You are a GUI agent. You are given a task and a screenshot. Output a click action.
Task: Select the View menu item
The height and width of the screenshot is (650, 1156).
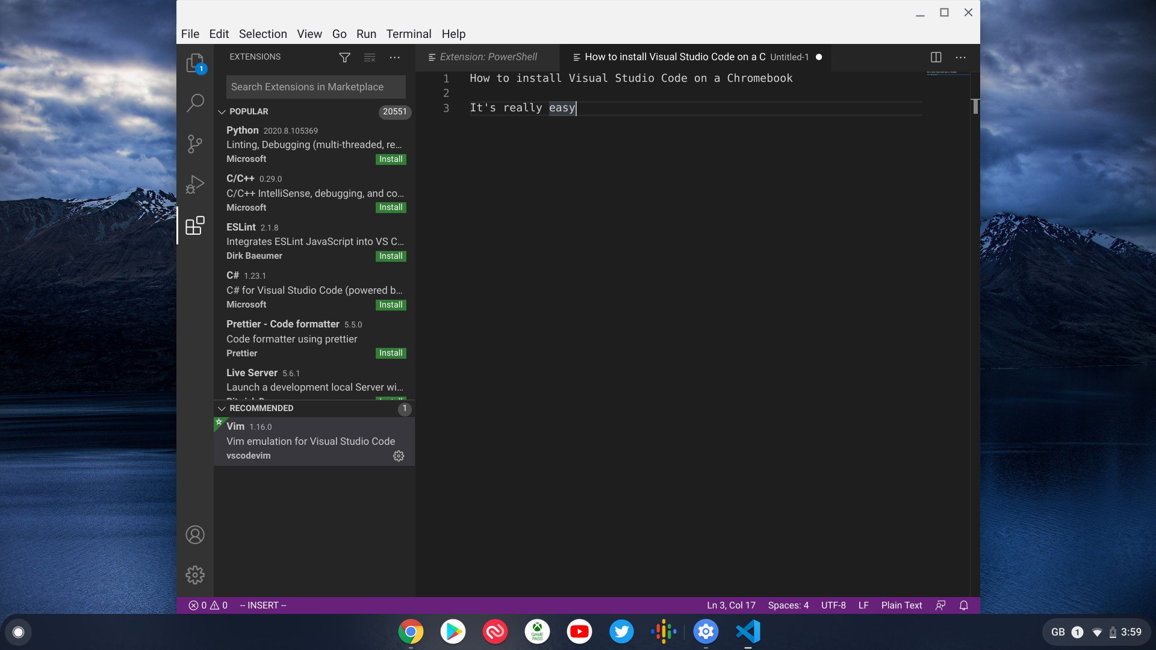[x=309, y=33]
